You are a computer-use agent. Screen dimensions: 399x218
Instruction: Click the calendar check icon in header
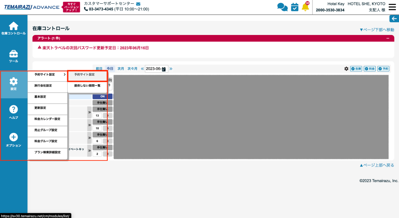pyautogui.click(x=295, y=7)
